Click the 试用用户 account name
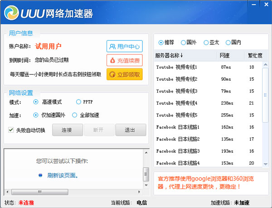The image size is (272, 208). pyautogui.click(x=48, y=46)
